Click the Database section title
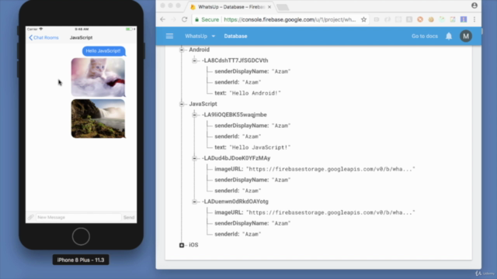 pos(235,36)
